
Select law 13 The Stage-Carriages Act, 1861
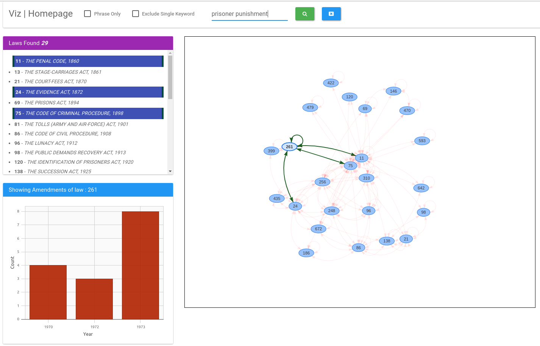click(x=58, y=72)
